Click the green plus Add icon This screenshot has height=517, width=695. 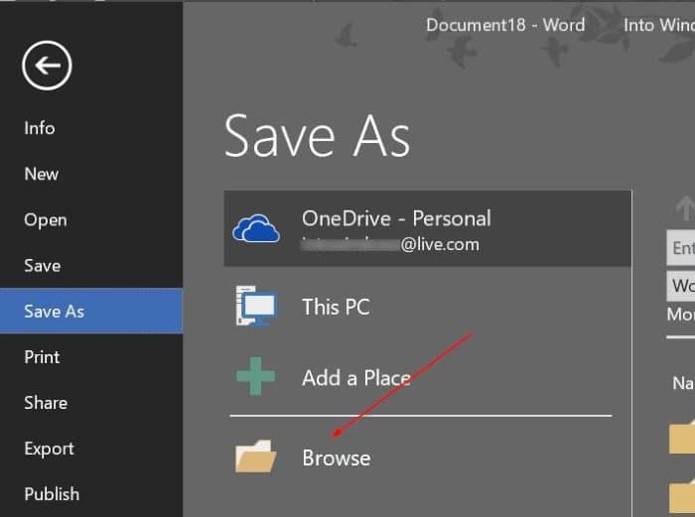(x=256, y=376)
